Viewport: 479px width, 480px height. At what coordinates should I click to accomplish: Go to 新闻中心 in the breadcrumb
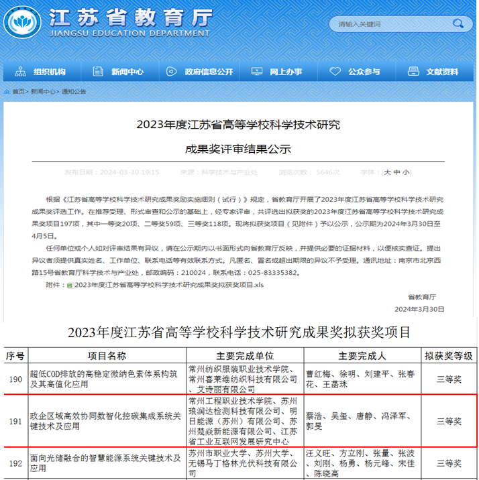click(43, 91)
